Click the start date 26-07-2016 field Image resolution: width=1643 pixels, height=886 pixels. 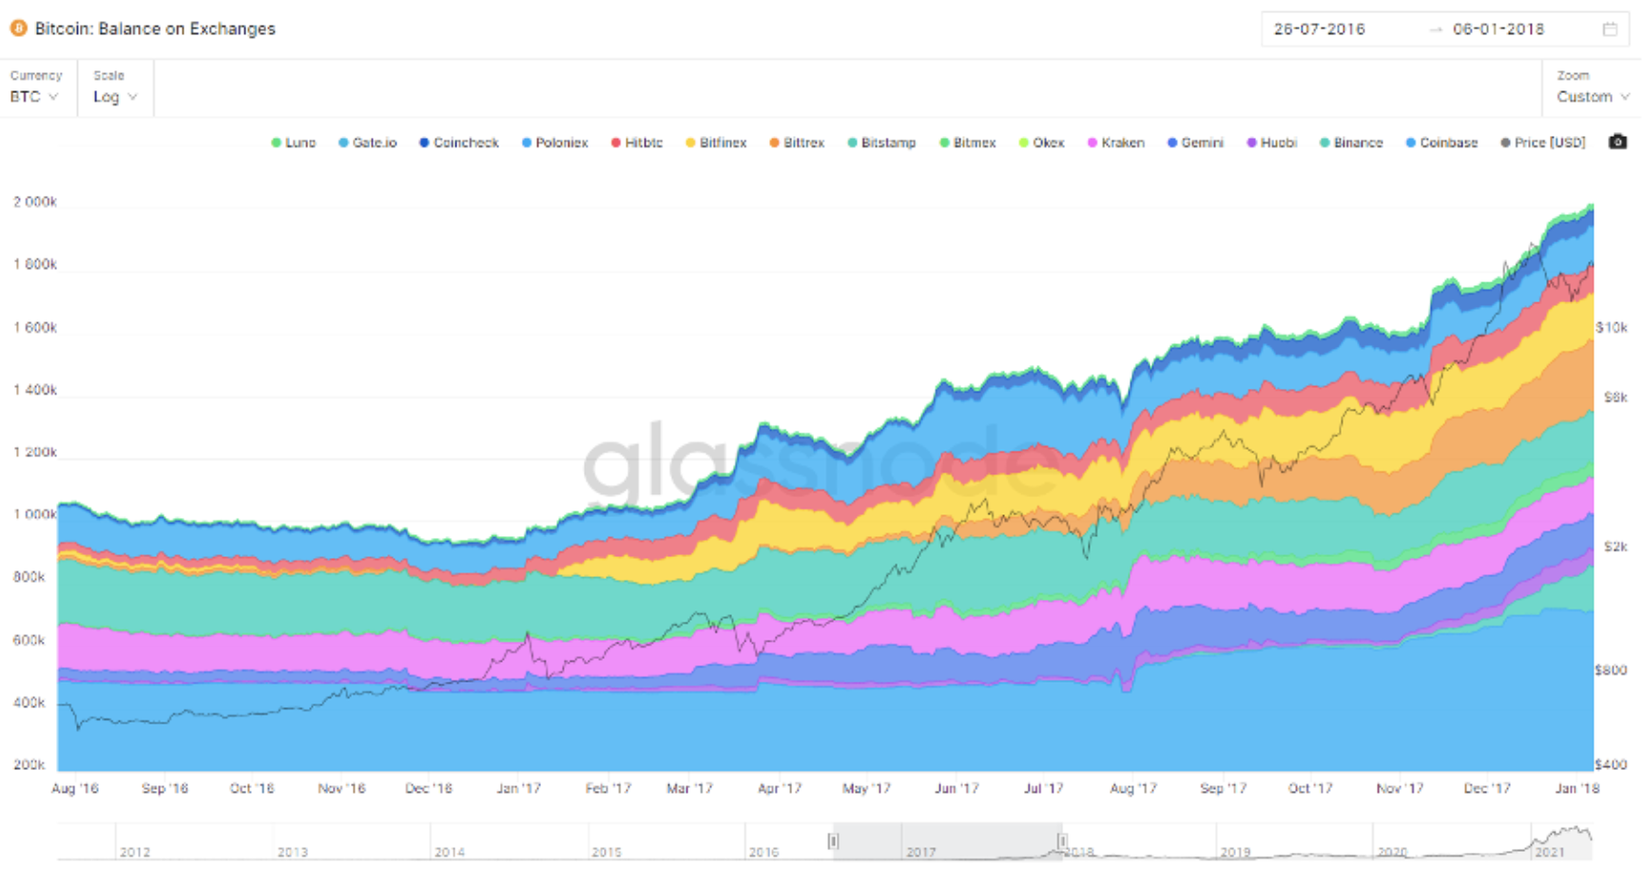point(1320,29)
